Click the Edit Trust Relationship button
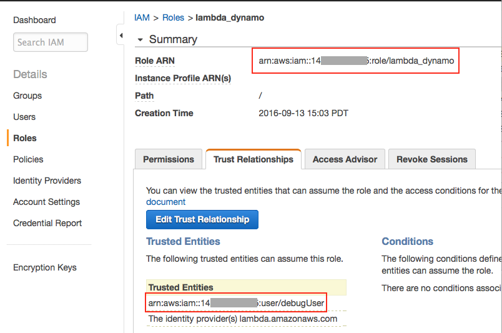Image resolution: width=502 pixels, height=333 pixels. click(x=202, y=219)
